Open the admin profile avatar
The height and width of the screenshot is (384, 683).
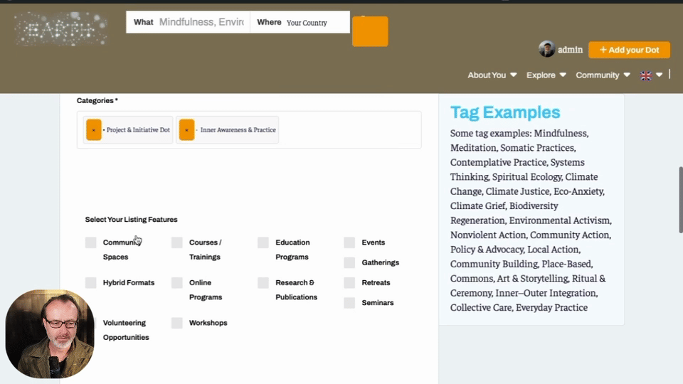(546, 49)
